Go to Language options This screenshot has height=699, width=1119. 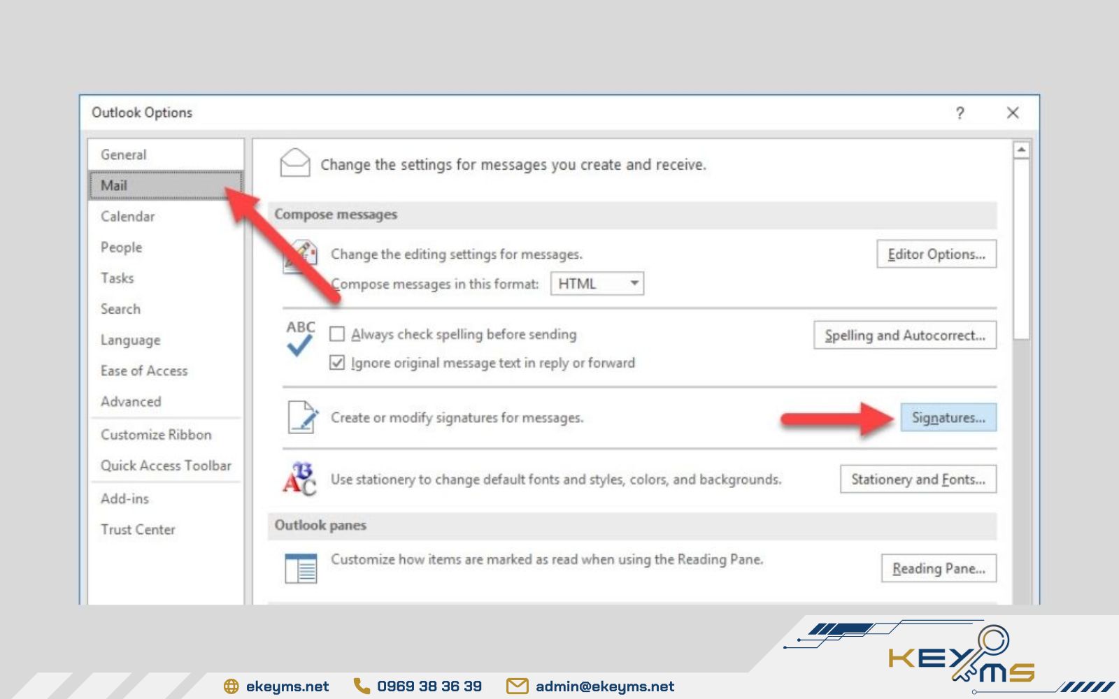pyautogui.click(x=166, y=340)
